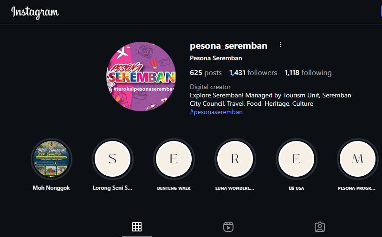382x237 pixels.
Task: Click the BENTENG WALK text label
Action: (174, 188)
